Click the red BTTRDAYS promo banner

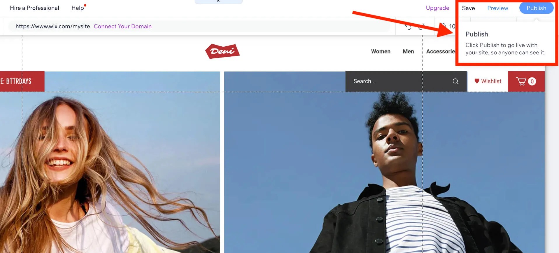tap(22, 81)
